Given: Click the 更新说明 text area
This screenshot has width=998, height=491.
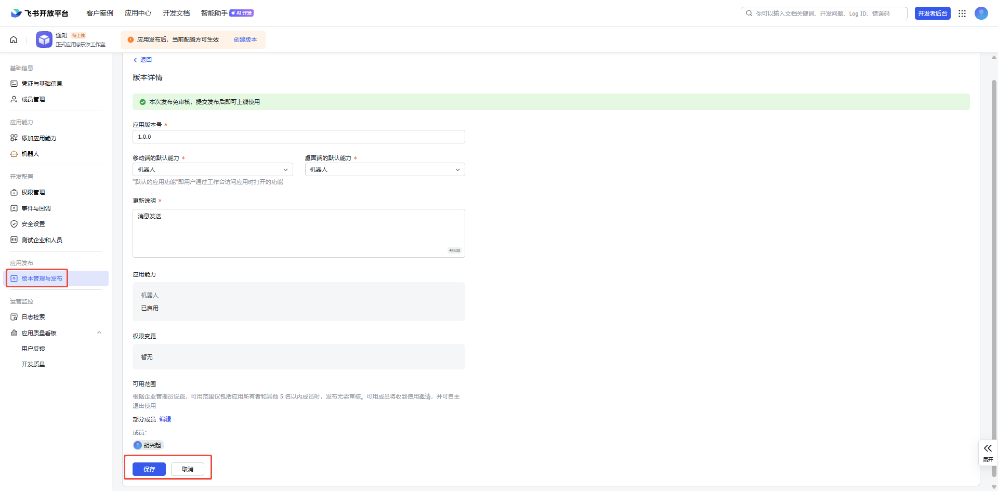Looking at the screenshot, I should tap(298, 233).
